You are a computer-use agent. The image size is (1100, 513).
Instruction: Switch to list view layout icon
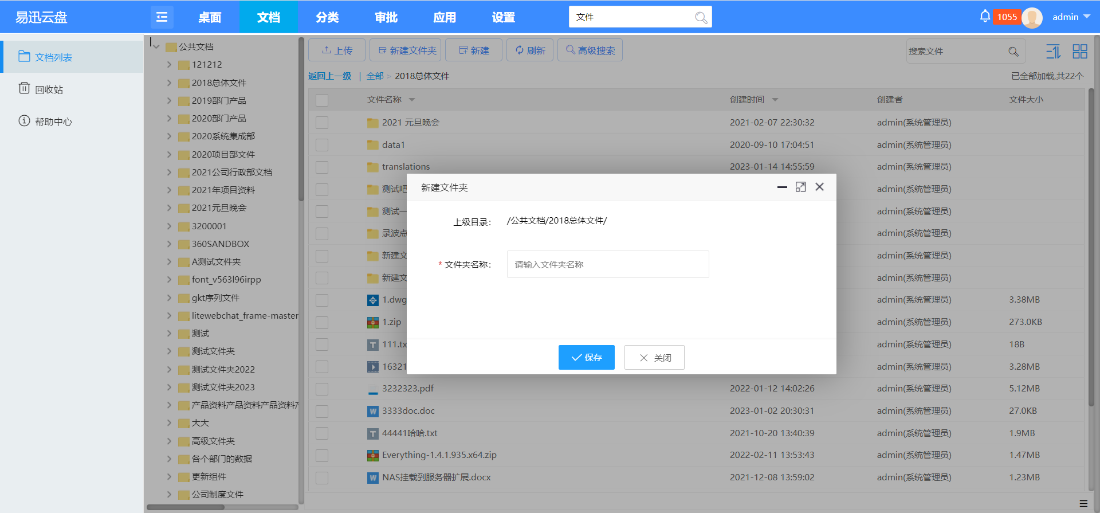click(x=1053, y=52)
